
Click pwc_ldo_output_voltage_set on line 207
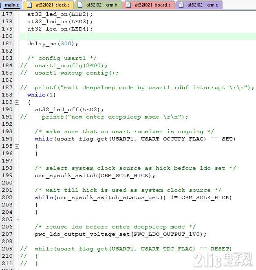click(82, 234)
